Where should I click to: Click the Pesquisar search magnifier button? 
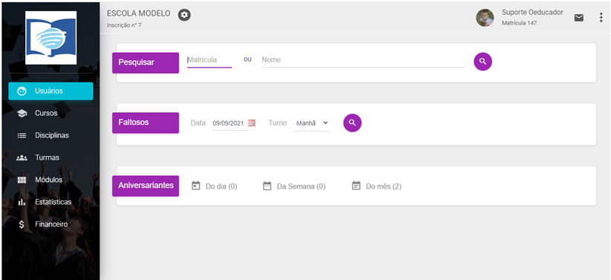(483, 62)
